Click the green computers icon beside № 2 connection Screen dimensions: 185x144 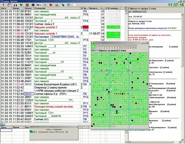coord(31,132)
